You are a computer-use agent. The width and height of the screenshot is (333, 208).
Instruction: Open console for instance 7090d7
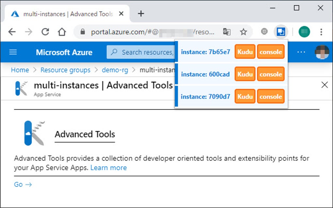tap(271, 97)
